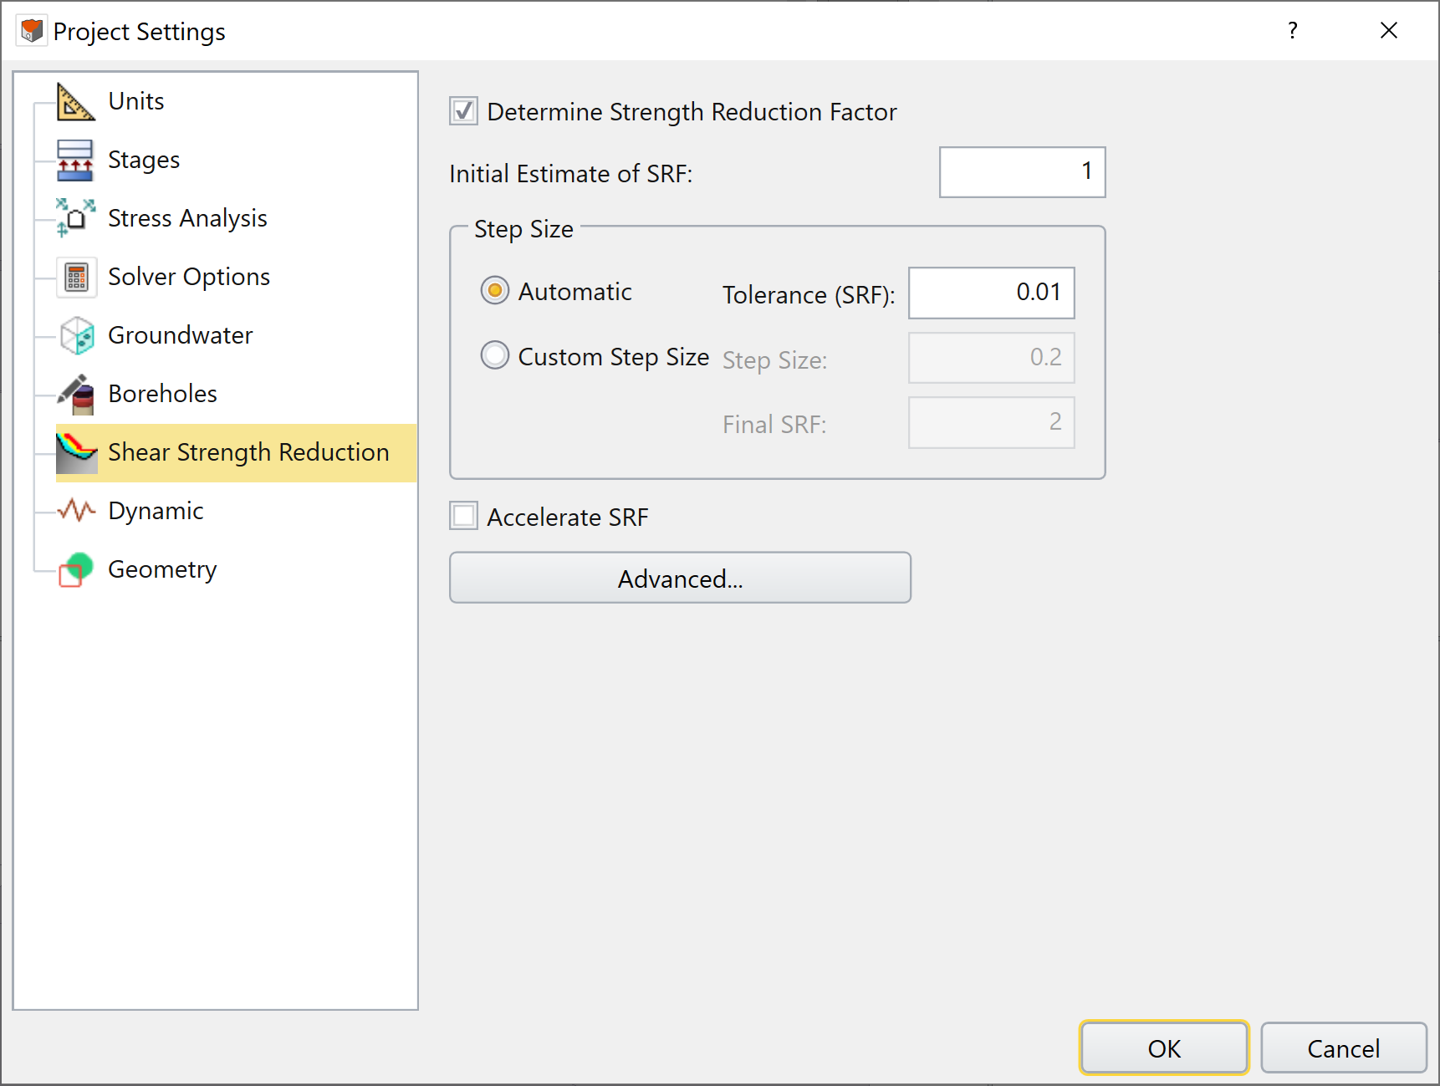Select Boreholes in the settings list
Screen dimensions: 1440x1086
pyautogui.click(x=162, y=394)
